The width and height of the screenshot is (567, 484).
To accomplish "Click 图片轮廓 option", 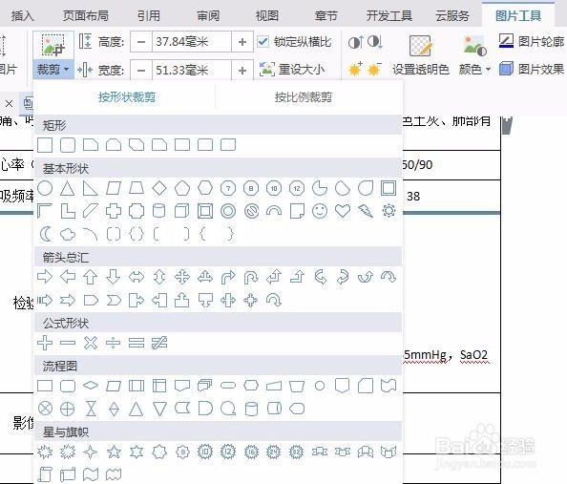I will pos(532,42).
